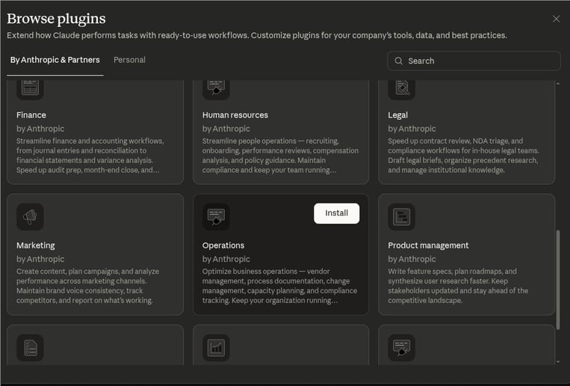The width and height of the screenshot is (570, 386).
Task: Click the Marketing megaphone icon
Action: tap(30, 217)
